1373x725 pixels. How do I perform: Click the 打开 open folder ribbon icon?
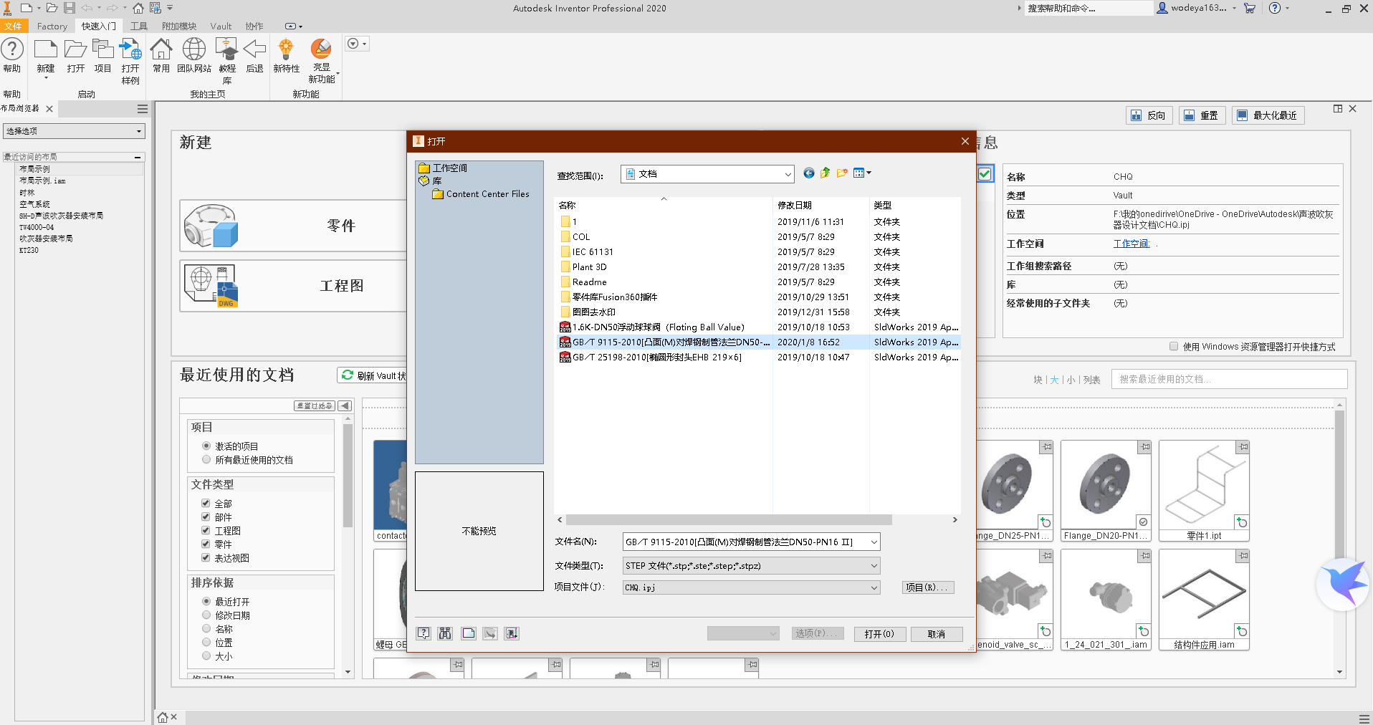[75, 49]
